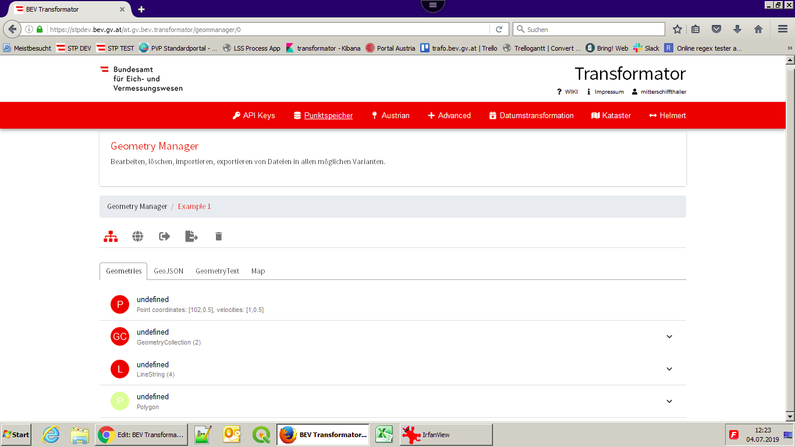Click the globe icon in geometry toolbar
This screenshot has width=795, height=447.
(x=137, y=236)
